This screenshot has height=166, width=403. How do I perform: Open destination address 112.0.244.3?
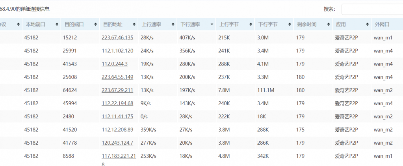tap(114, 64)
